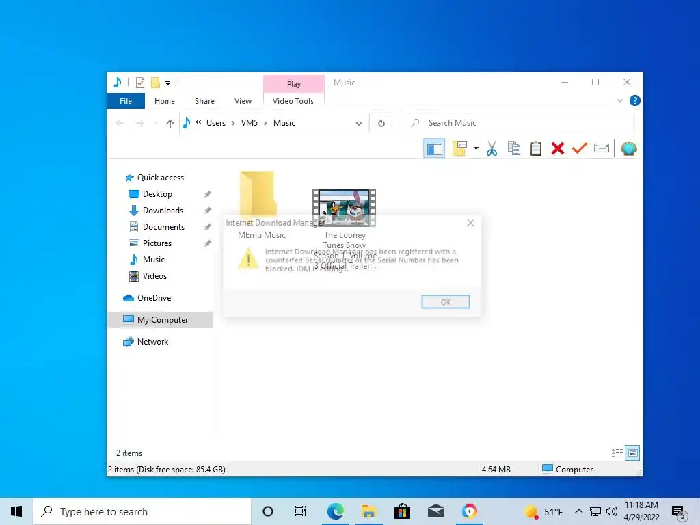Switch to the Home ribbon tab
Image resolution: width=700 pixels, height=525 pixels.
coord(165,101)
